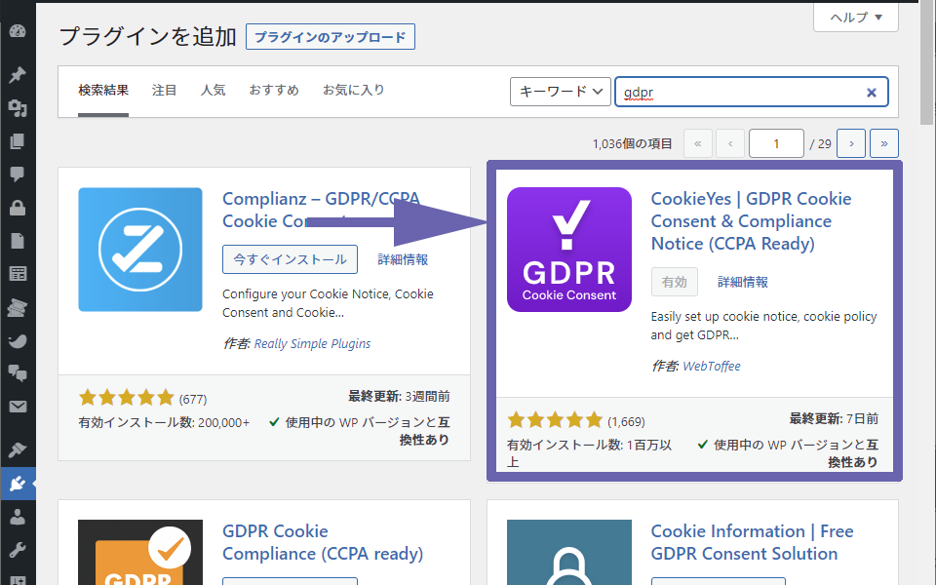Open the GDPR Cookie Compliance title link
Image resolution: width=936 pixels, height=585 pixels.
click(323, 542)
